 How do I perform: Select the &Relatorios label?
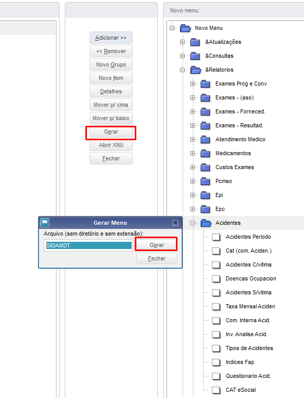click(219, 70)
